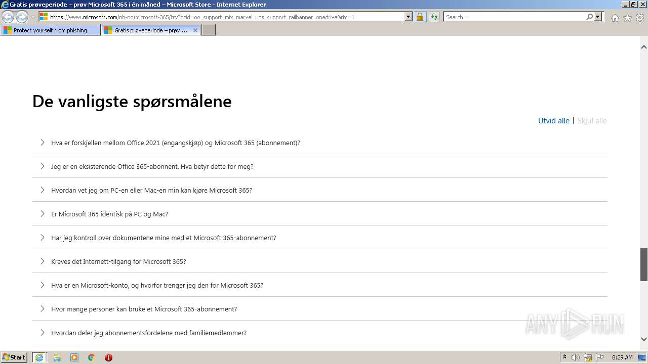The image size is (648, 364).
Task: Click the Refresh page icon
Action: click(x=434, y=17)
